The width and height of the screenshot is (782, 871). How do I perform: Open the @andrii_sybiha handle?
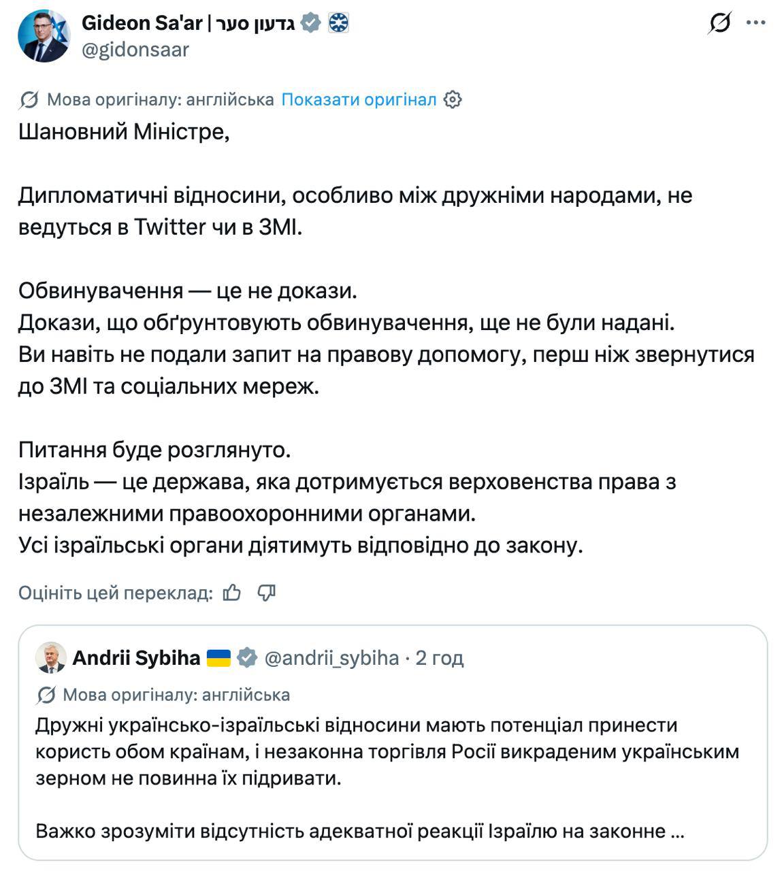[x=331, y=658]
